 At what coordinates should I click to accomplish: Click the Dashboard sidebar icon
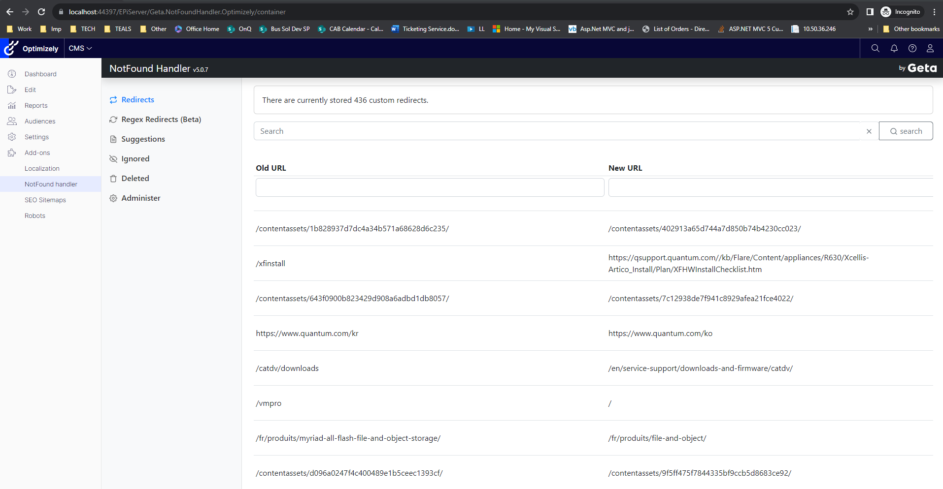pos(12,74)
